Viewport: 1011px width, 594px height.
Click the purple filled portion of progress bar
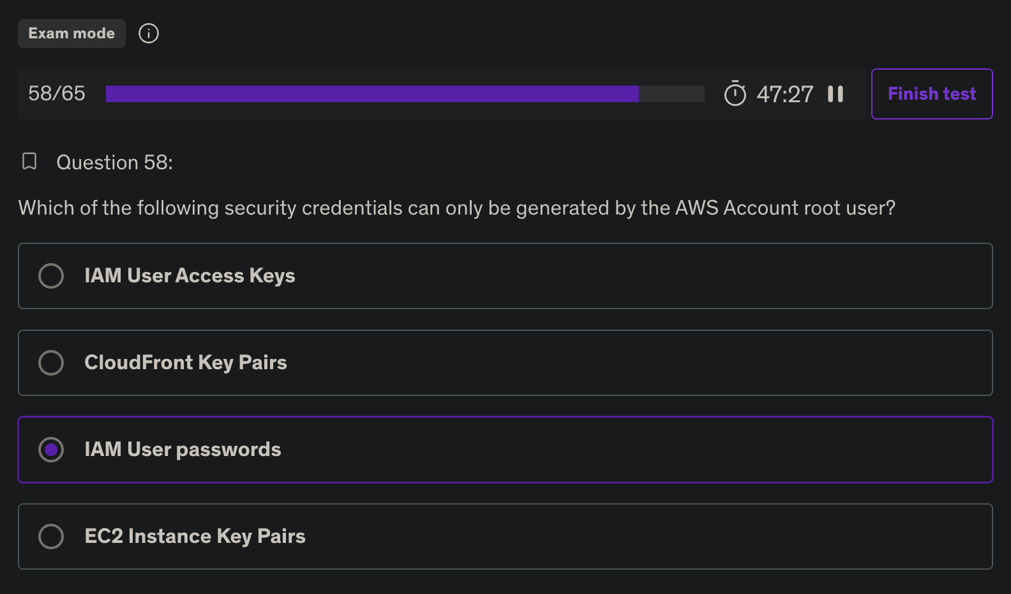pyautogui.click(x=371, y=94)
